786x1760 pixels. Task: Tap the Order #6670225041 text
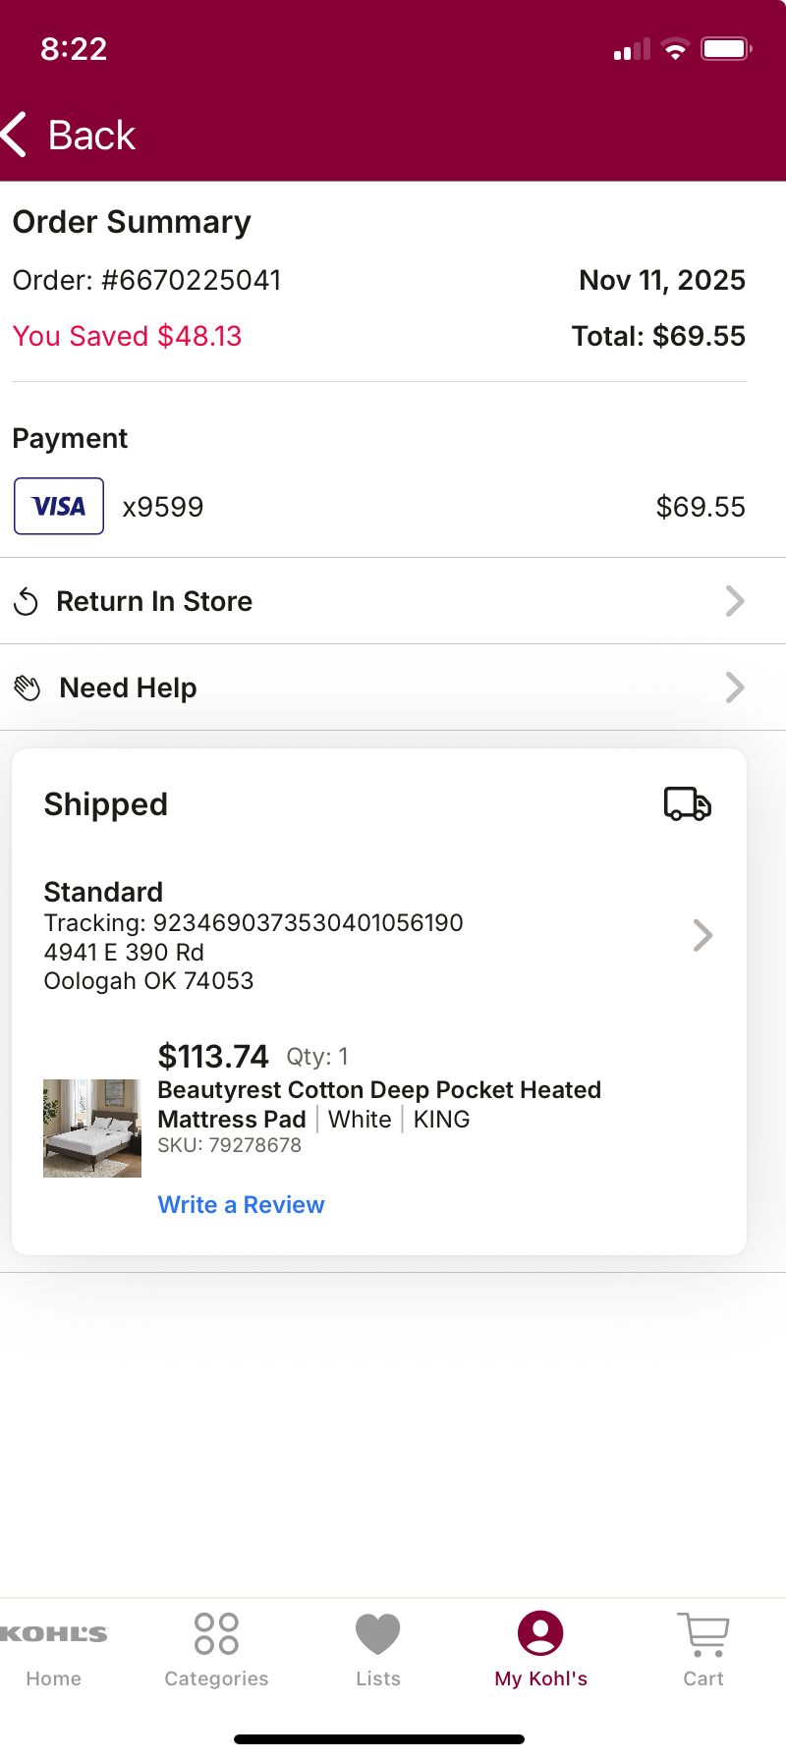(147, 281)
